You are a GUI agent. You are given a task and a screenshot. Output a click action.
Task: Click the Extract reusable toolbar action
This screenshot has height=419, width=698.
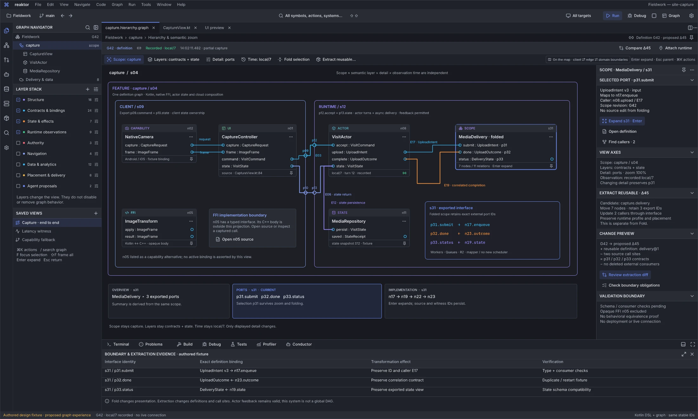(336, 60)
